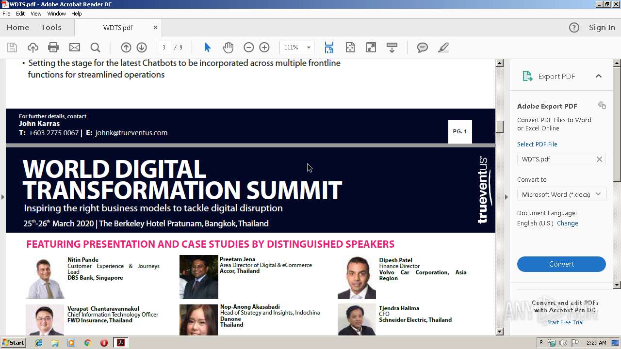Screen dimensions: 621x349
Task: Open the Find text magnifier icon
Action: point(95,48)
